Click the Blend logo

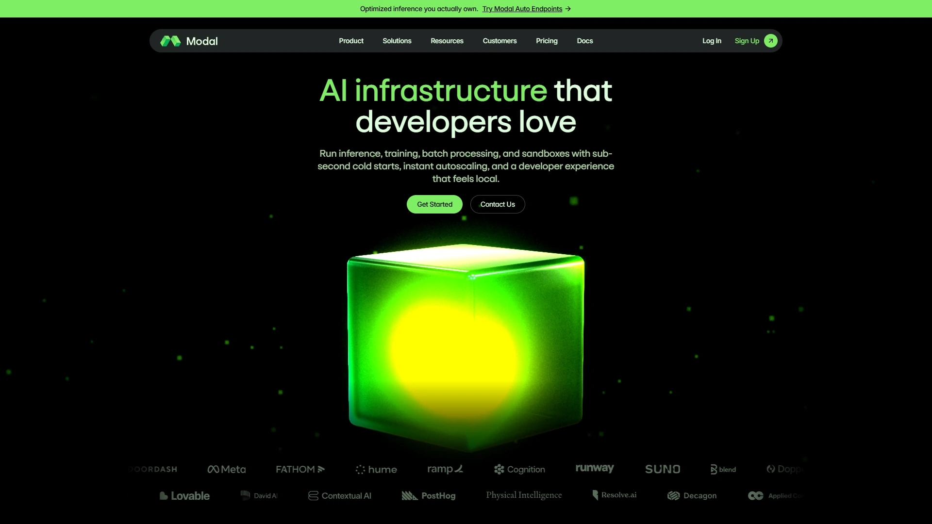(723, 469)
